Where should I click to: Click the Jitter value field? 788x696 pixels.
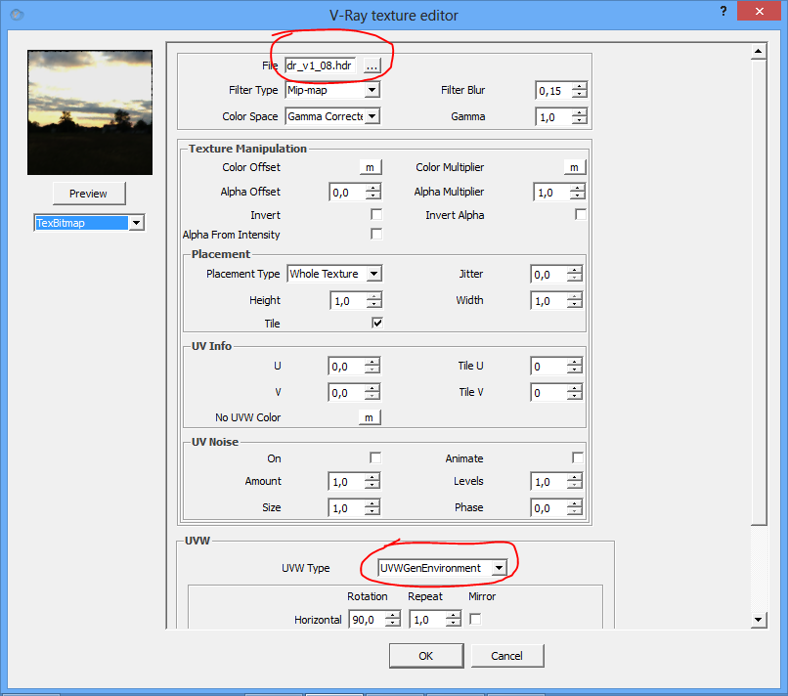pyautogui.click(x=548, y=275)
